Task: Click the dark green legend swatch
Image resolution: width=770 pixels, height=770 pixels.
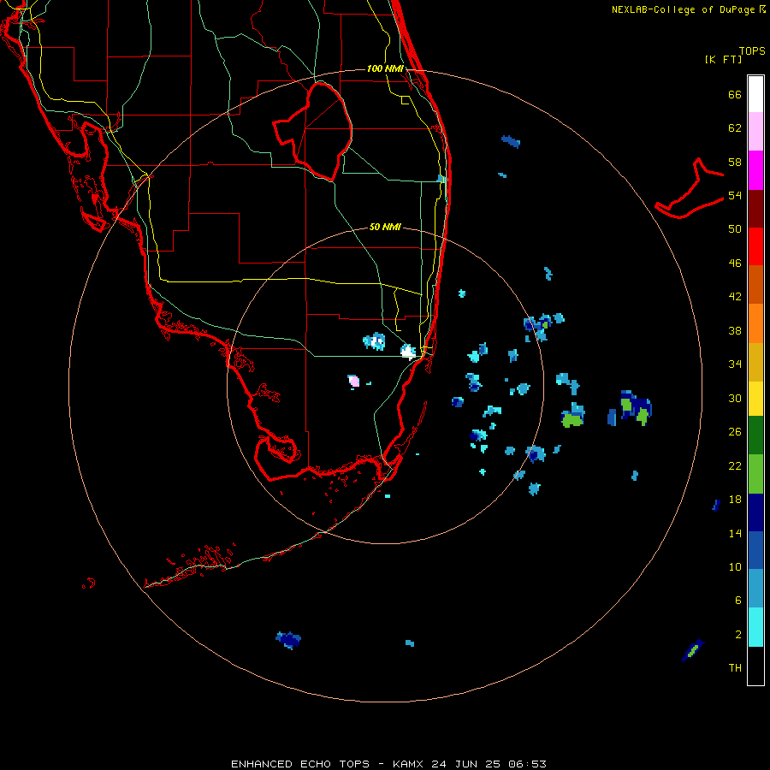Action: pos(755,435)
